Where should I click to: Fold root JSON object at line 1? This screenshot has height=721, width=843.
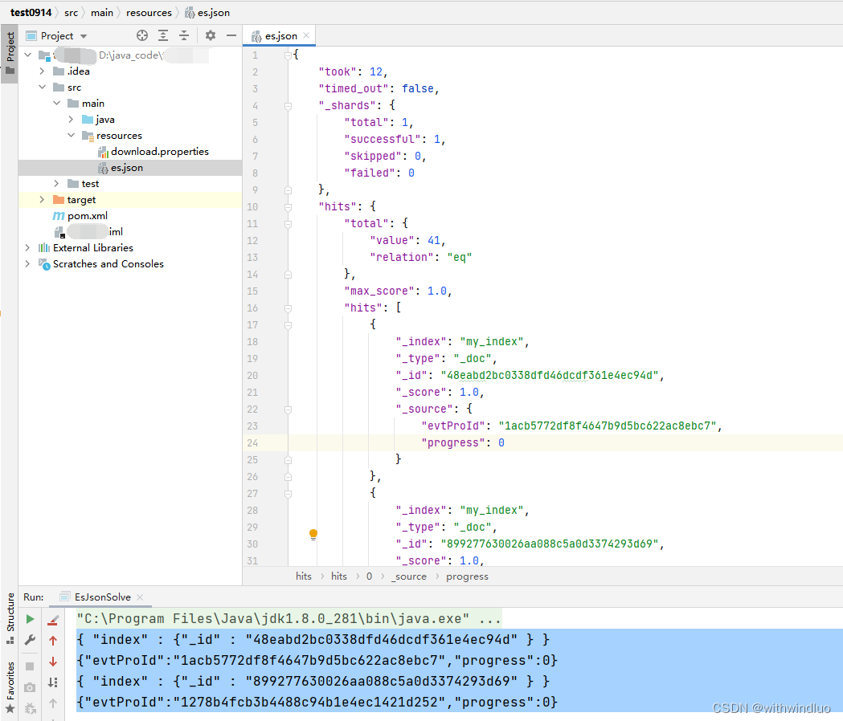(289, 55)
